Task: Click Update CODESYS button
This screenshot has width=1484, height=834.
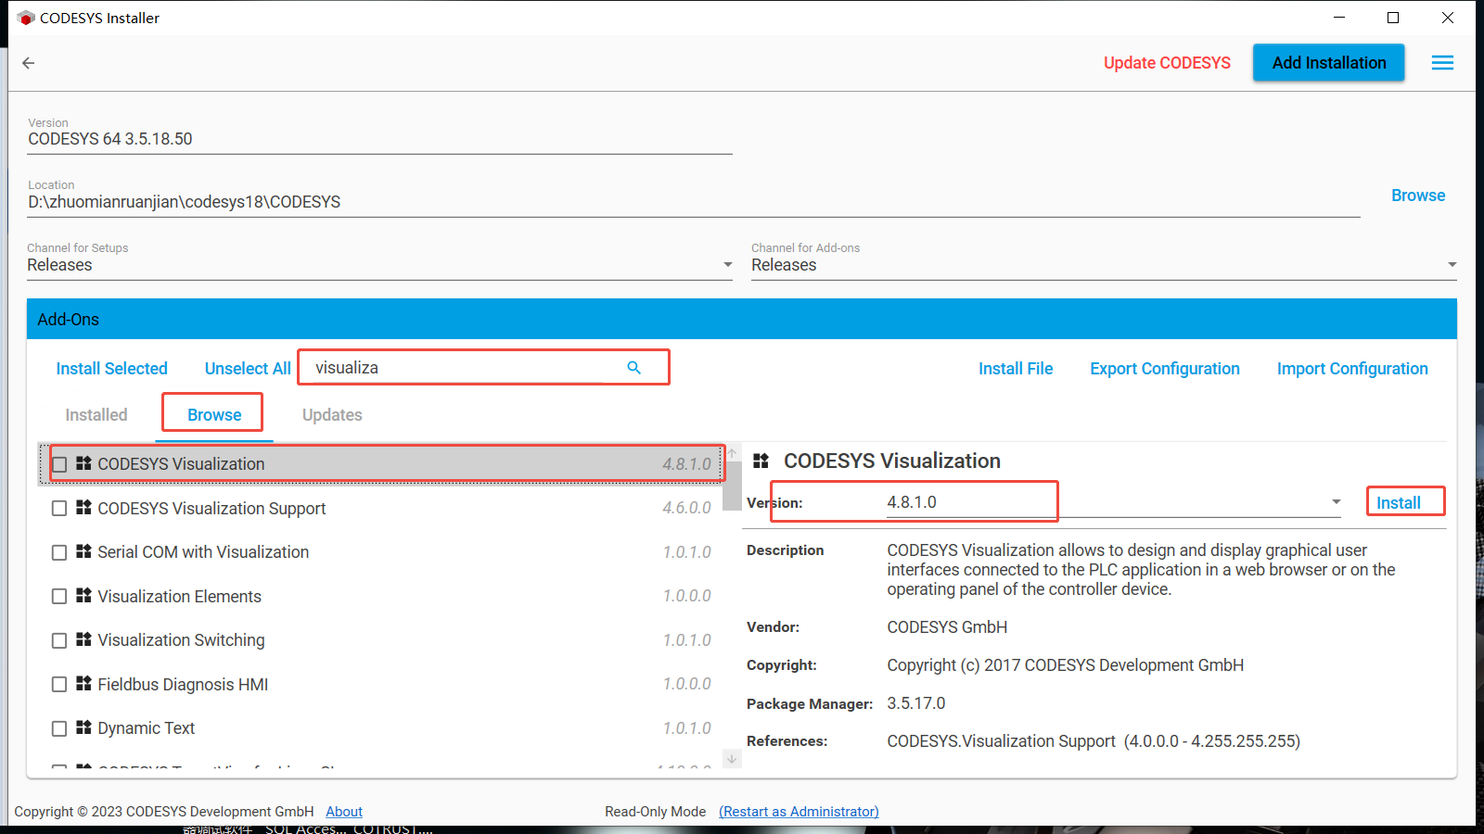Action: (x=1167, y=63)
